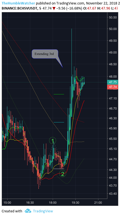Click the 47.10 price axis label
Screen dimensions: 120x216
pyautogui.click(x=113, y=98)
